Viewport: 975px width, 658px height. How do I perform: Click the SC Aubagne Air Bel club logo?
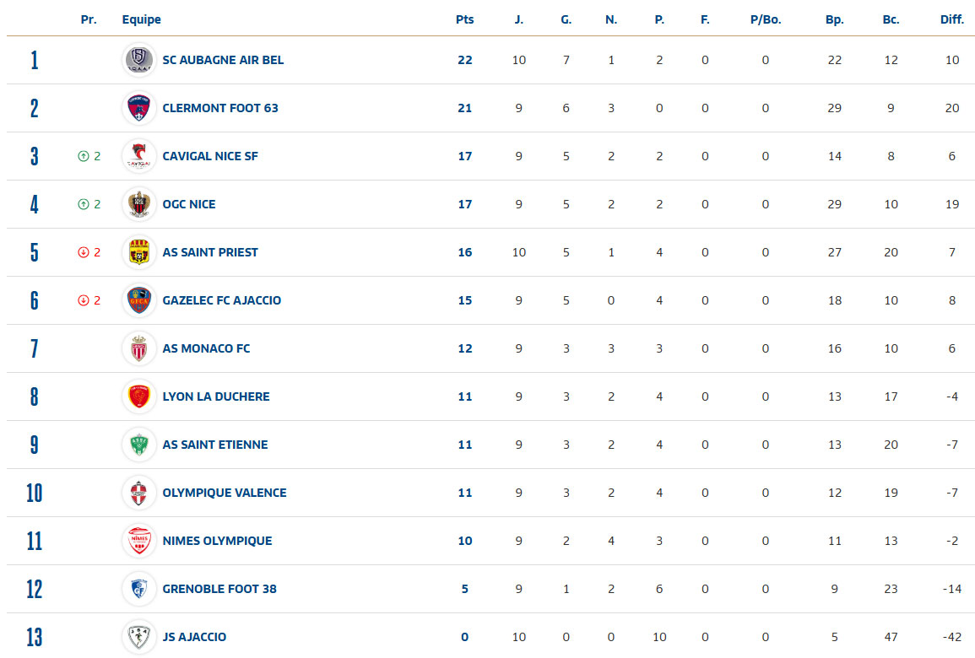pos(138,60)
